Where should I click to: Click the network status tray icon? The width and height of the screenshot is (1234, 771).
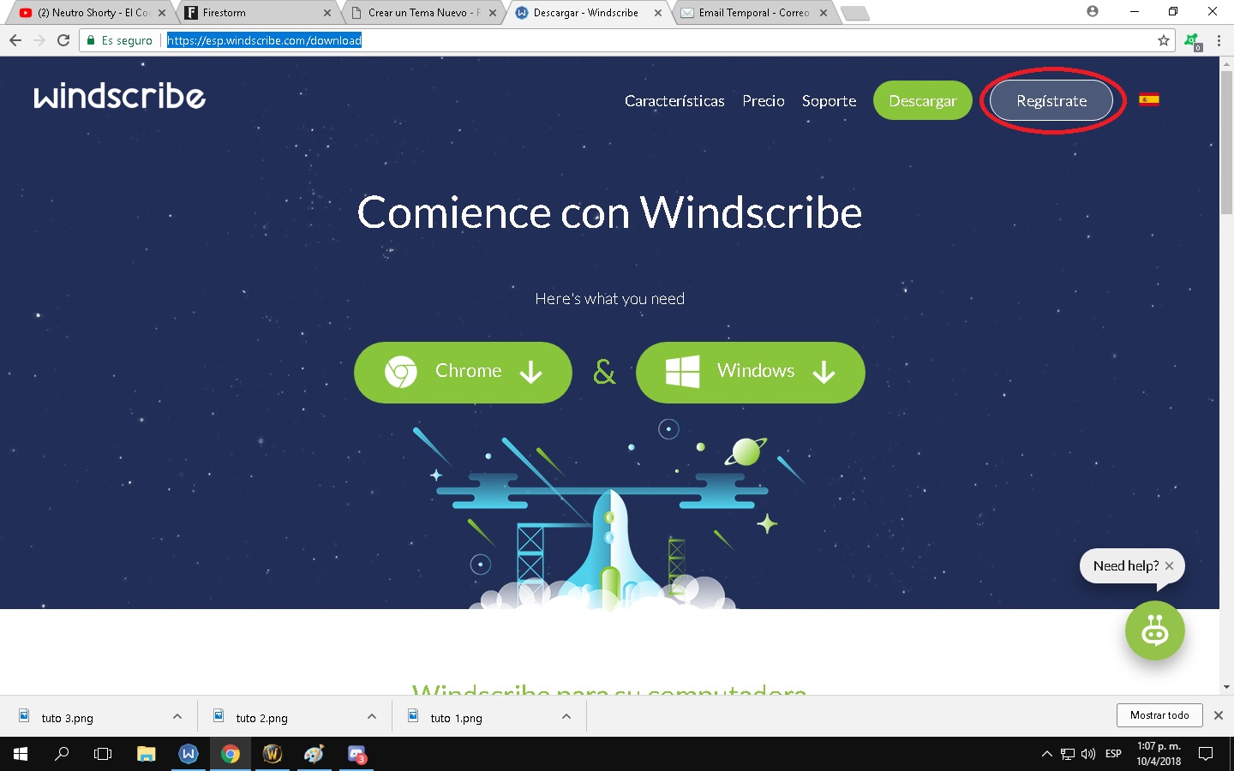pos(1068,754)
